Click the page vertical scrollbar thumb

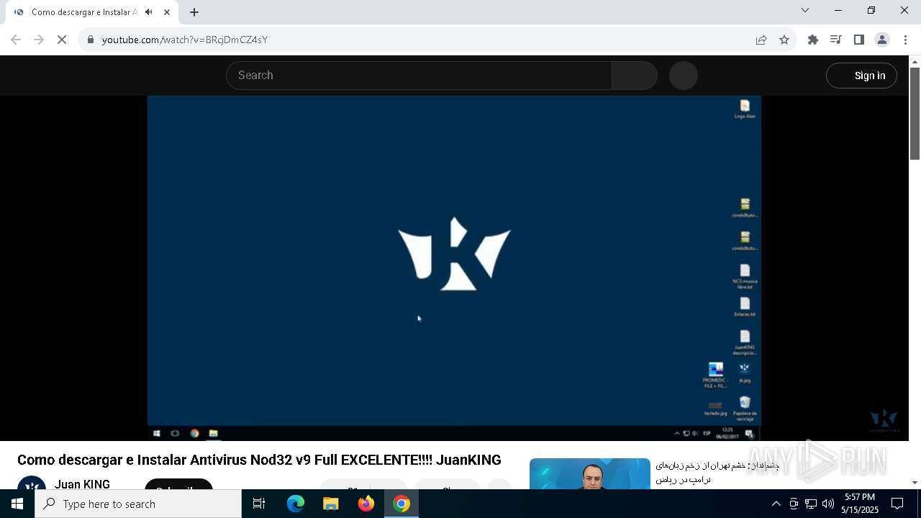pos(915,113)
